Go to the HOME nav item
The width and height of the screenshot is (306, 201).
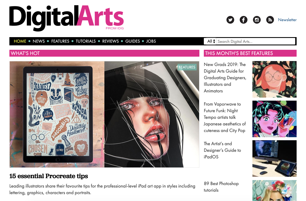[20, 41]
